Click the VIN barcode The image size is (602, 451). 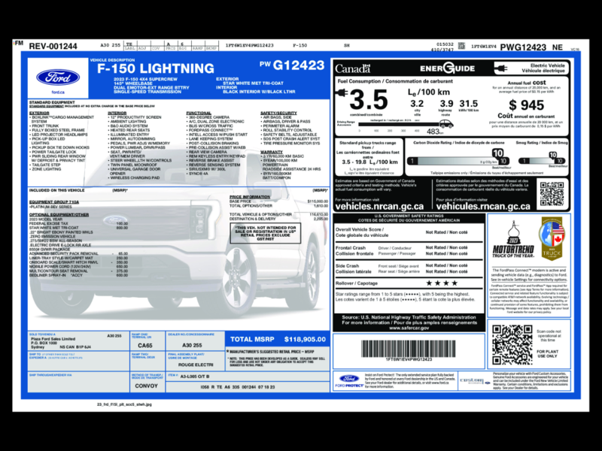pyautogui.click(x=409, y=349)
